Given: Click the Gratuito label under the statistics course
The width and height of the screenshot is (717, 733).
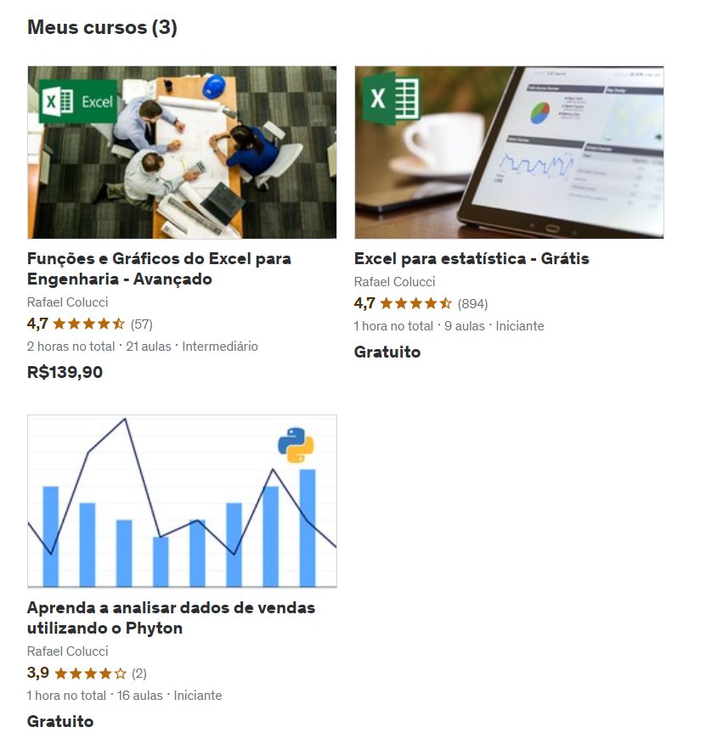Looking at the screenshot, I should (387, 352).
